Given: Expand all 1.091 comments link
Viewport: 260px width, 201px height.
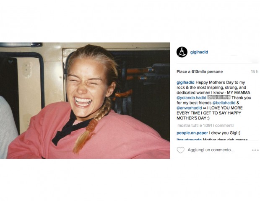Looking at the screenshot, I should pos(205,125).
